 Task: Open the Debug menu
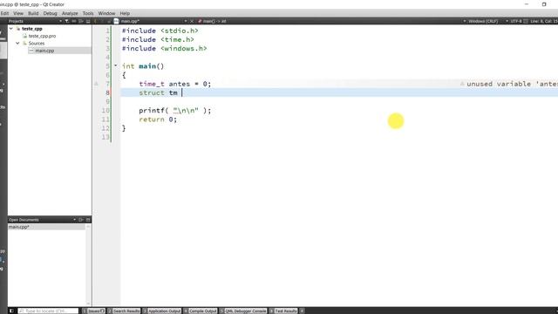[50, 13]
